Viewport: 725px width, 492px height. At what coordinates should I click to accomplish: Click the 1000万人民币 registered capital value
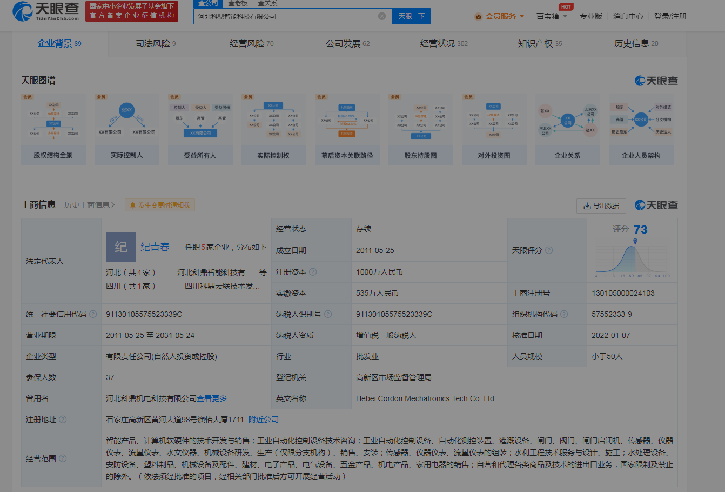coord(379,272)
